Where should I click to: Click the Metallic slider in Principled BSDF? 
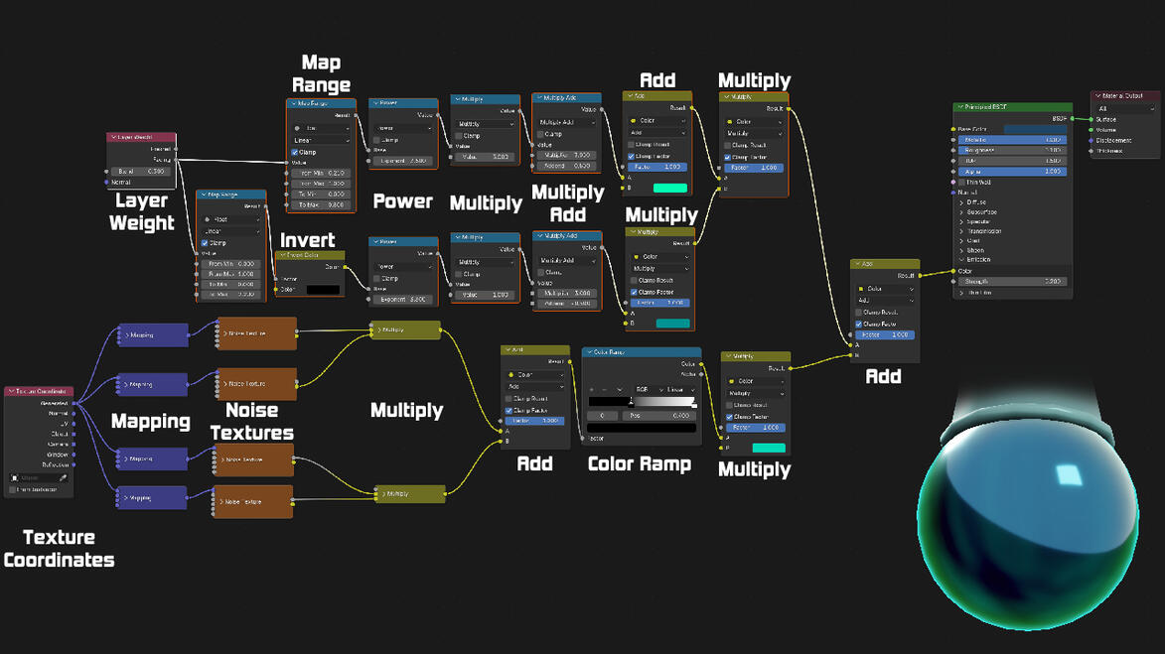(x=1012, y=140)
